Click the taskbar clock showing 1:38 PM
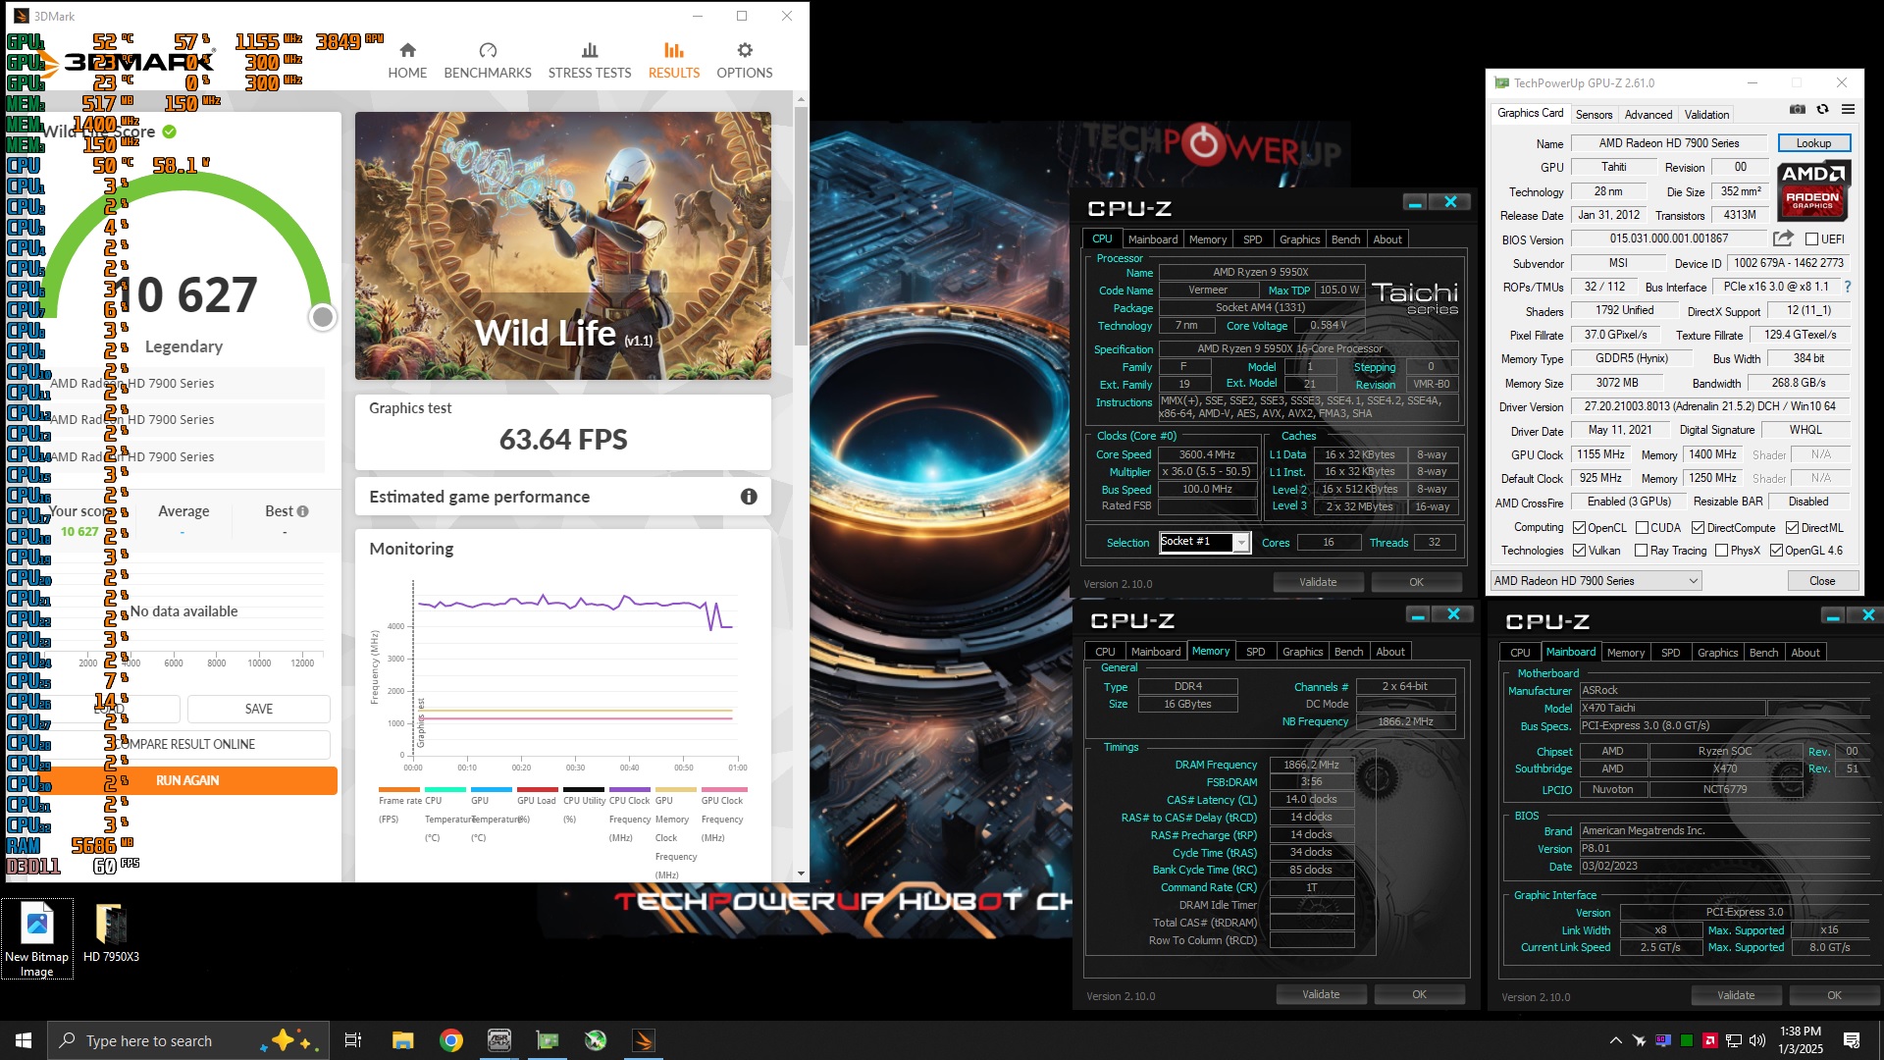 click(x=1801, y=1040)
